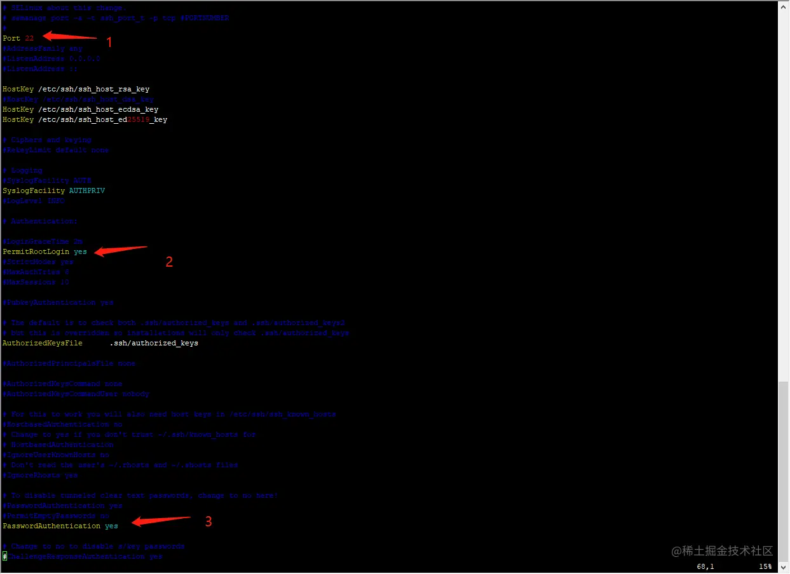Click the scrollbar down arrow

click(x=784, y=569)
